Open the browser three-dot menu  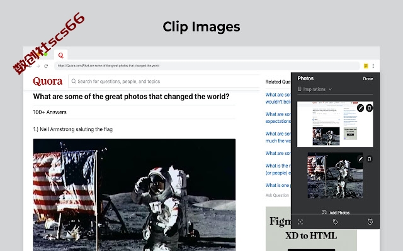[373, 66]
